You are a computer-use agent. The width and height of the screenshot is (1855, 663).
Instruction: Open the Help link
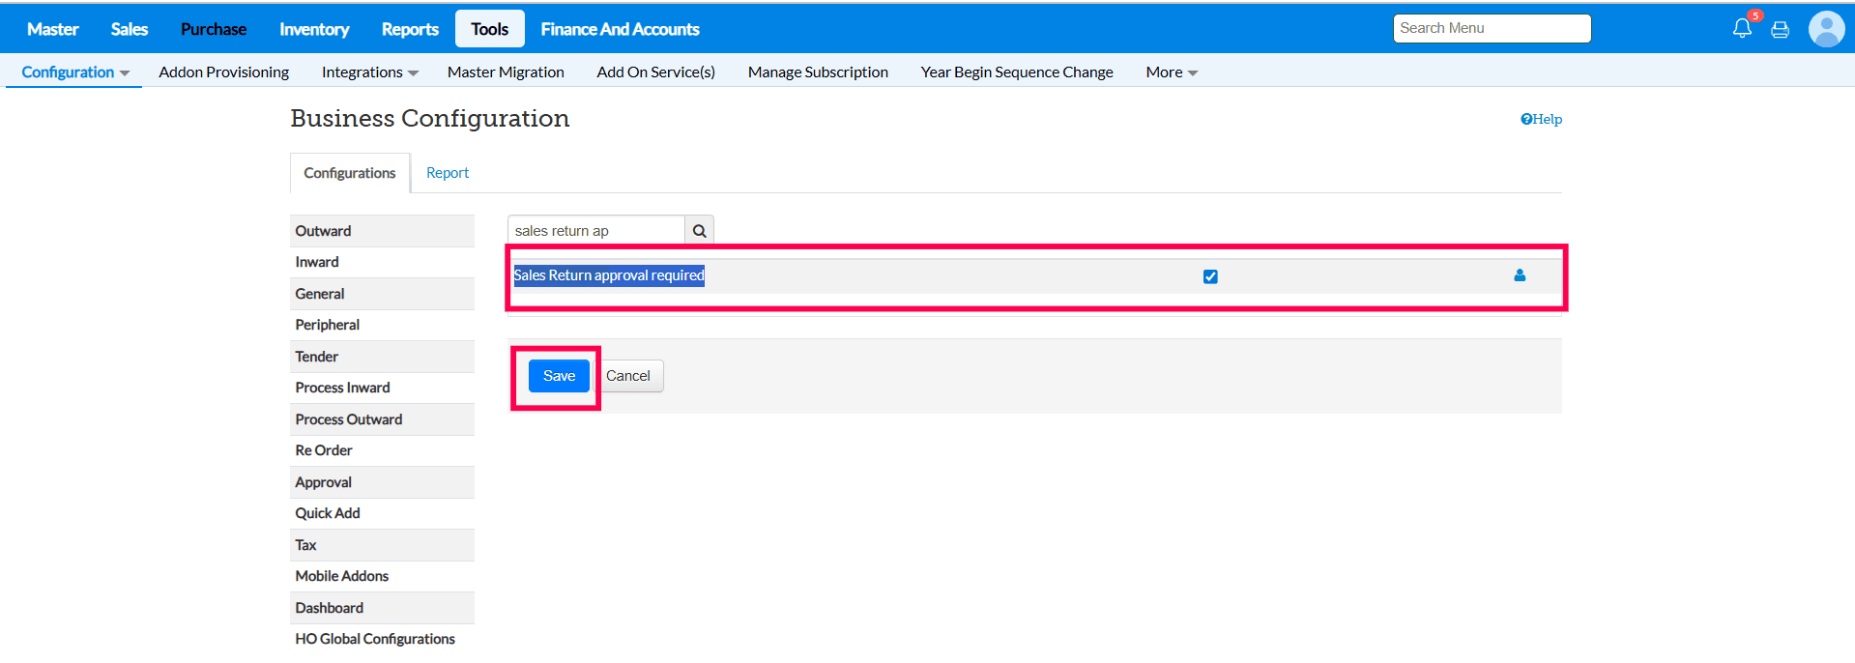coord(1541,119)
